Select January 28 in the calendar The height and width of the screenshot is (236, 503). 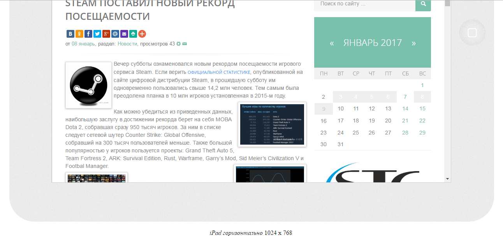405,133
